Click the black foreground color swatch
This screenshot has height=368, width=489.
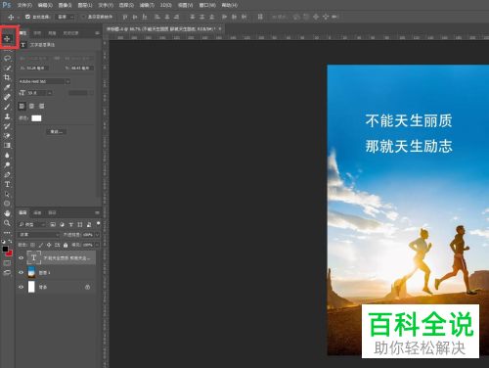click(x=5, y=249)
